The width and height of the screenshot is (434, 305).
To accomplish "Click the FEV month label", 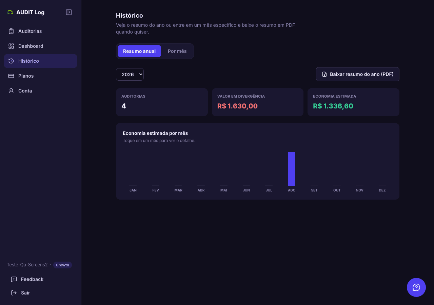I will tap(156, 190).
